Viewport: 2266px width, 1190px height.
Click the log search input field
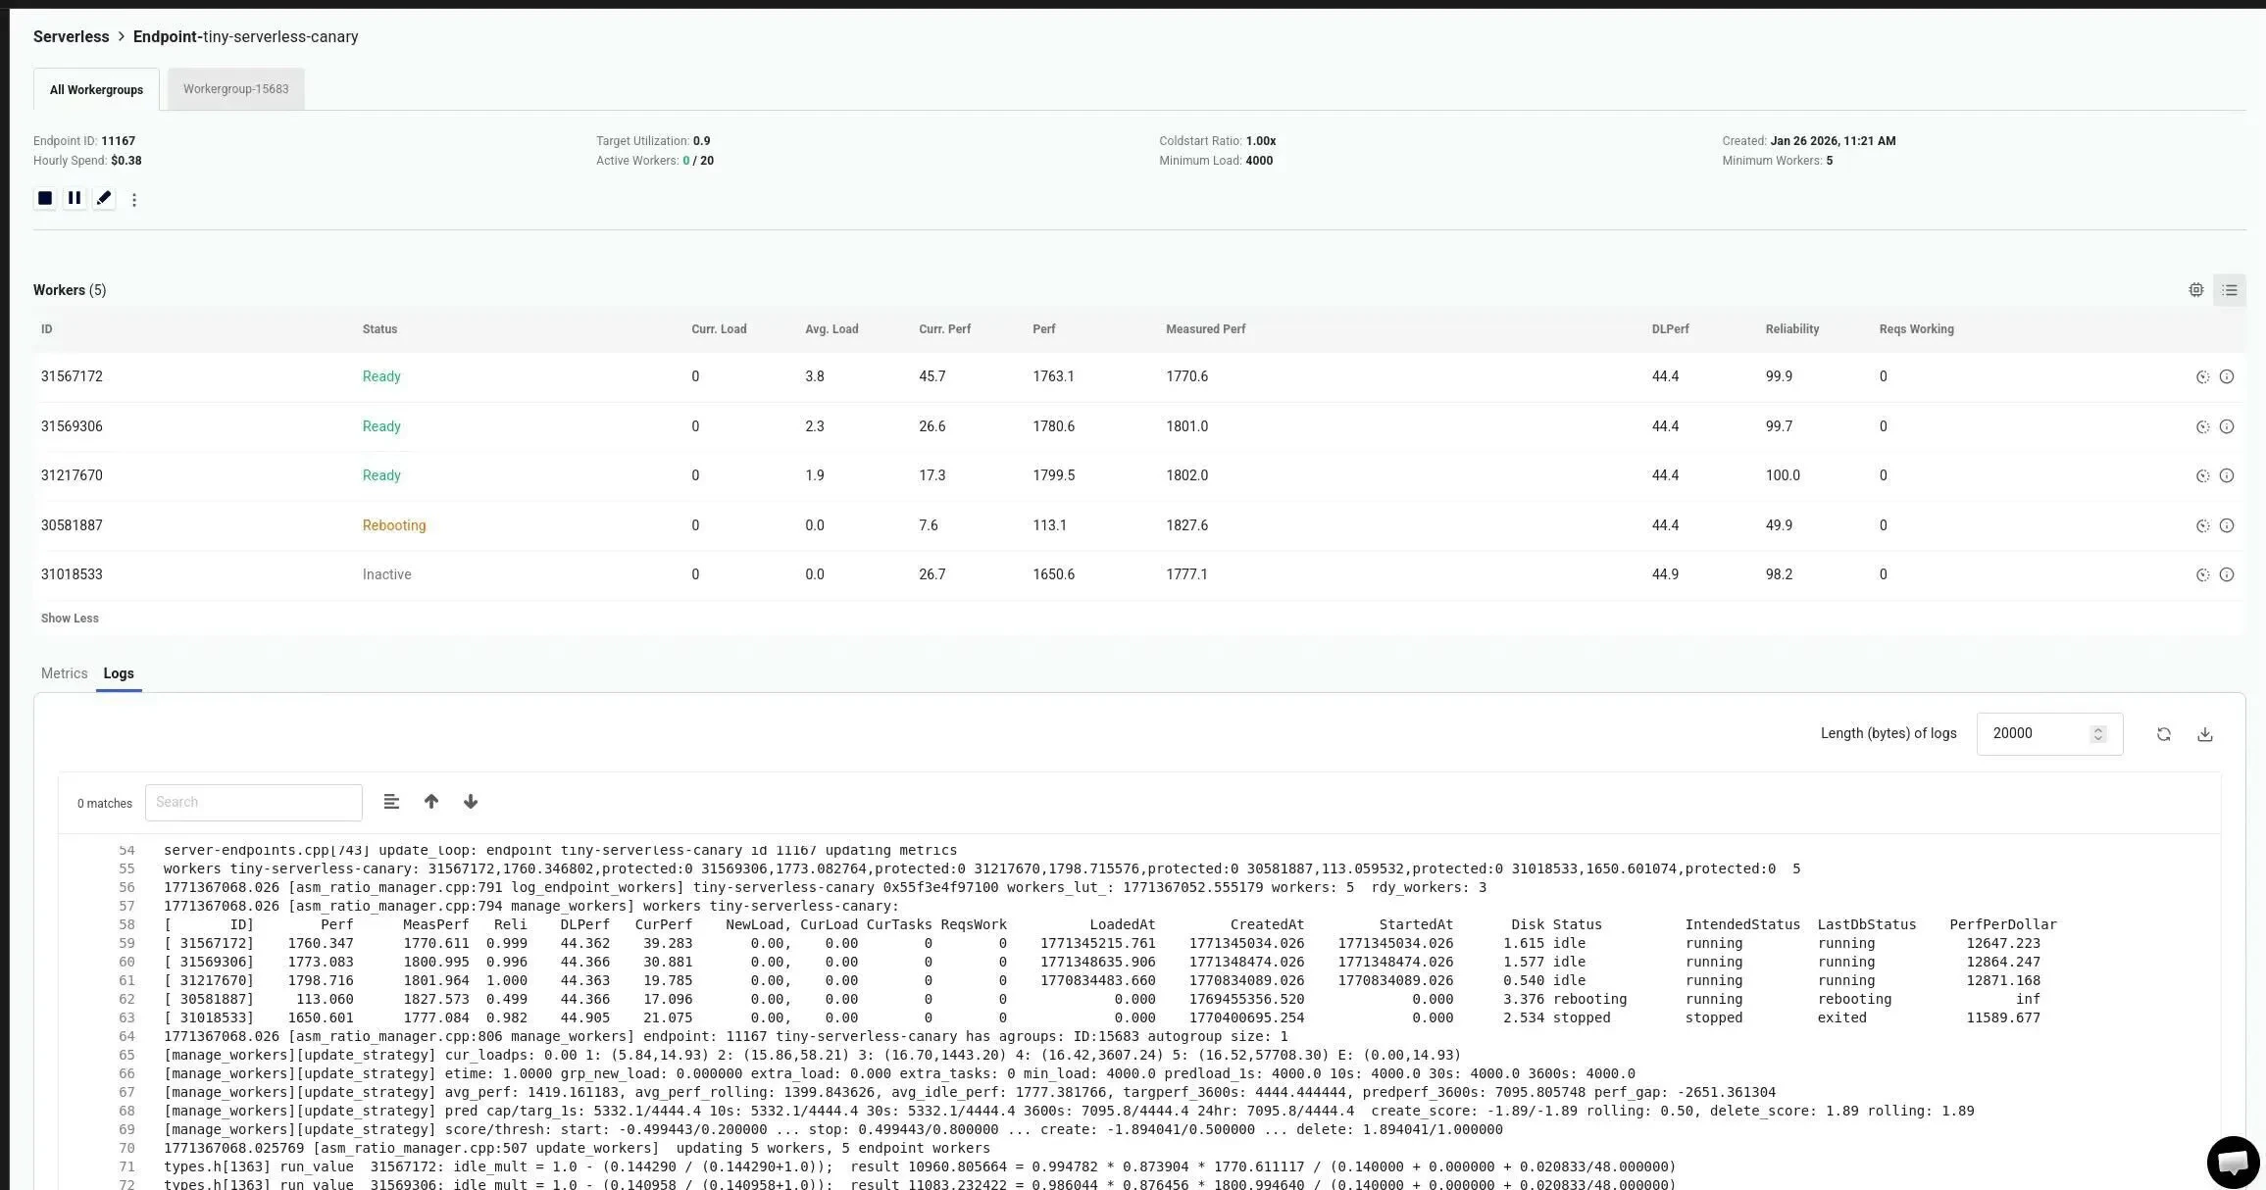pyautogui.click(x=253, y=802)
